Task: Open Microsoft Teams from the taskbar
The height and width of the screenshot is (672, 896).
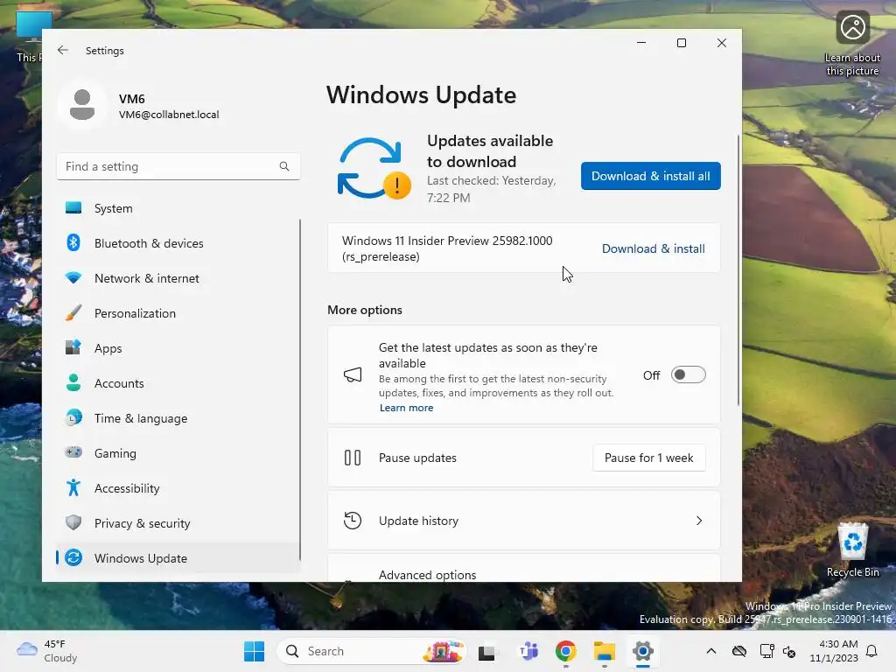Action: pyautogui.click(x=528, y=651)
